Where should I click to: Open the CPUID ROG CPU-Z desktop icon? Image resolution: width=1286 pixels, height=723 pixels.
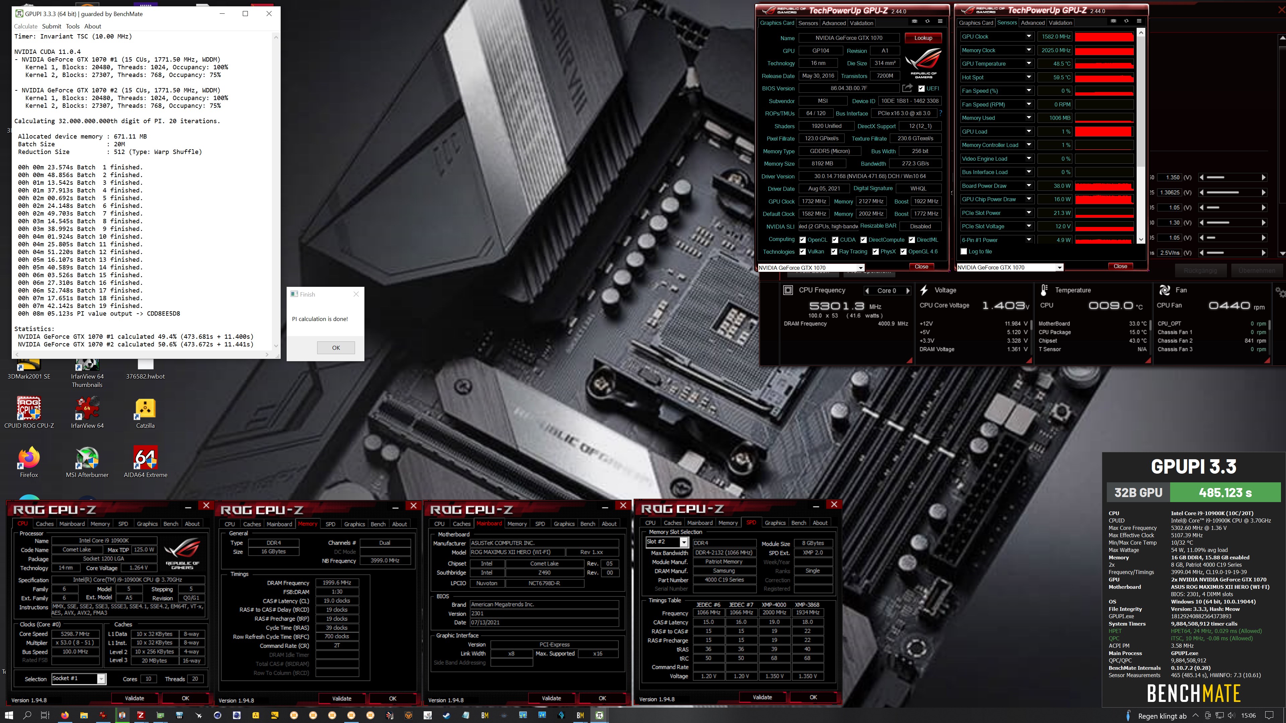(x=29, y=412)
